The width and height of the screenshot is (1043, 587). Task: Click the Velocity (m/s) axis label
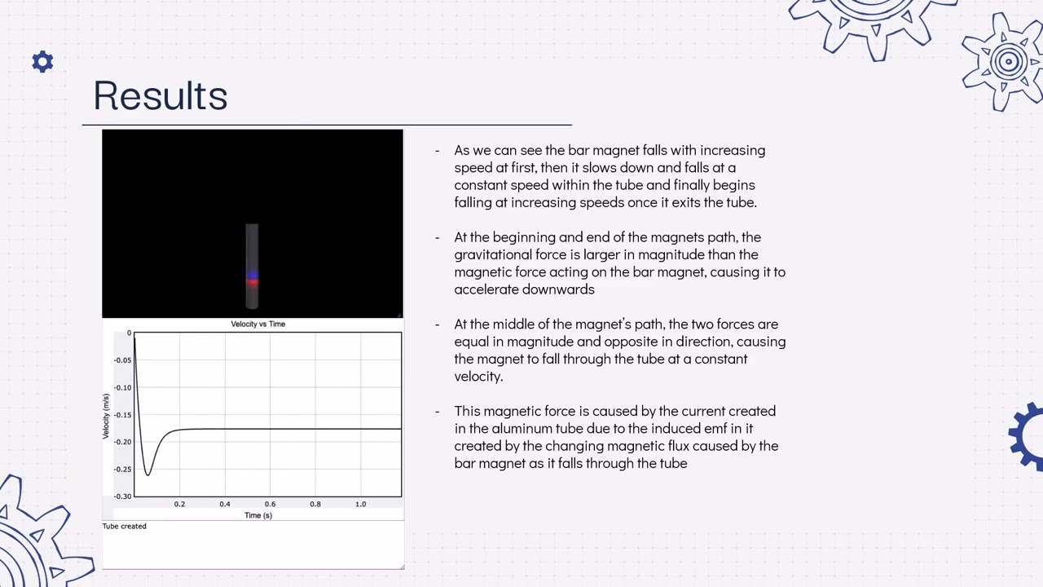106,416
